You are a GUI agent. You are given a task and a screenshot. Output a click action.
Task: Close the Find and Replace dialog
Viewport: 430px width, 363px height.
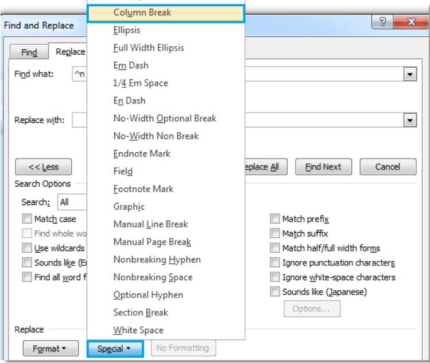click(x=411, y=22)
